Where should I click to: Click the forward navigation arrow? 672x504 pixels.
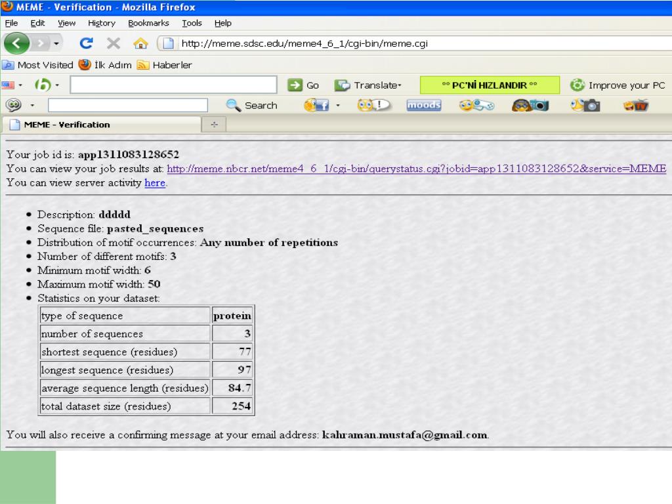coord(41,43)
